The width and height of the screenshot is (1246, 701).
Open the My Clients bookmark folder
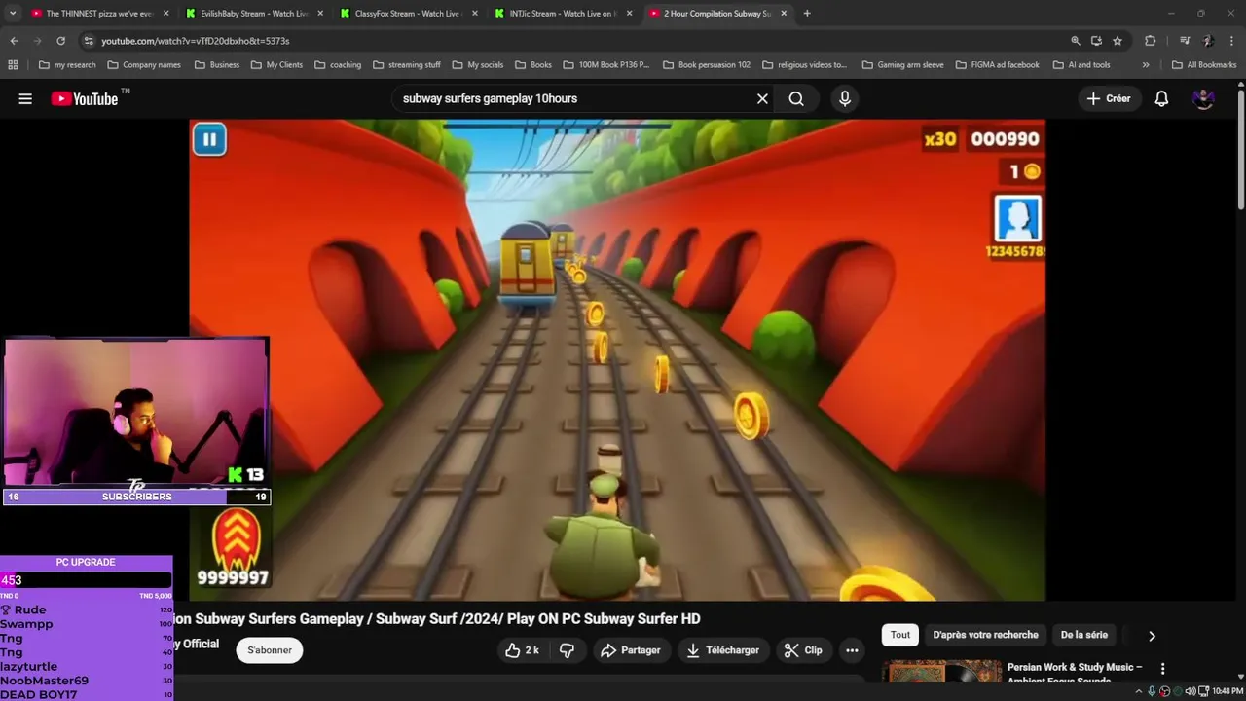(x=276, y=65)
